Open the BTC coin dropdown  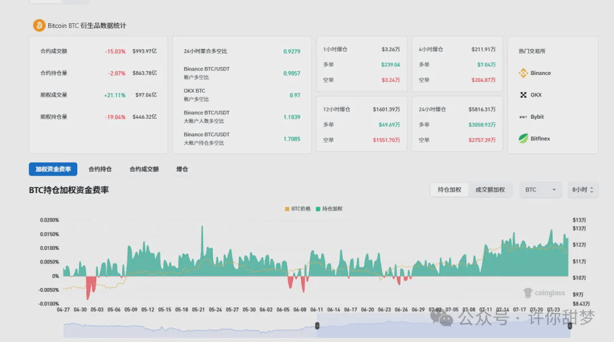pyautogui.click(x=541, y=190)
